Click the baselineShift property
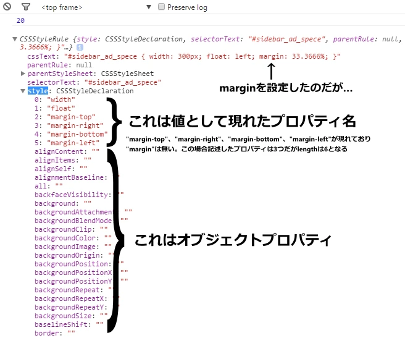This screenshot has height=338, width=405. pos(69,324)
